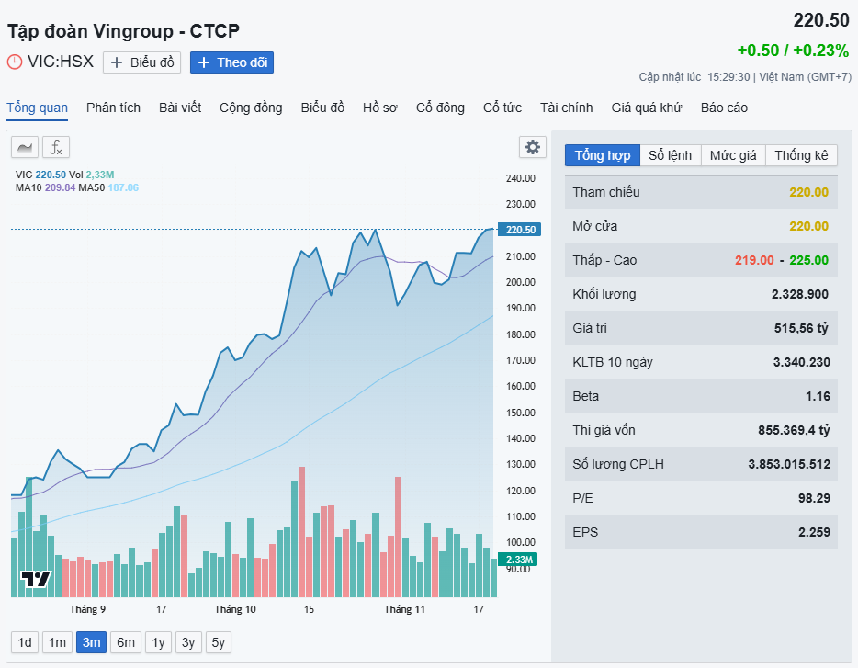Screen dimensions: 858x668
Task: Follow stock with Theo dõi button
Action: pyautogui.click(x=231, y=62)
